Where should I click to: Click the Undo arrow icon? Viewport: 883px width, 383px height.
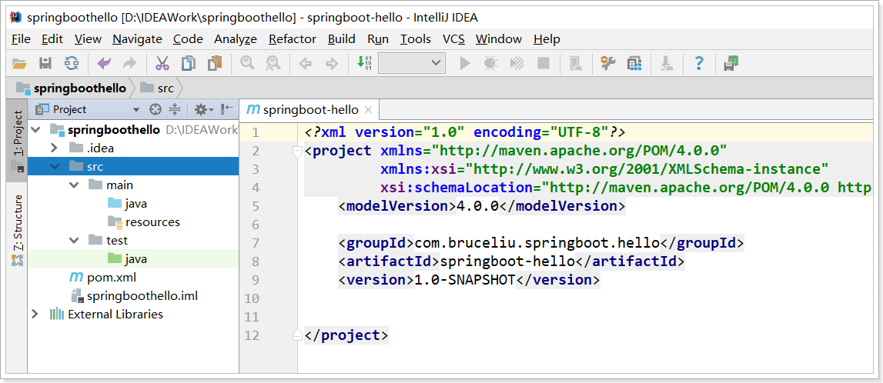104,63
